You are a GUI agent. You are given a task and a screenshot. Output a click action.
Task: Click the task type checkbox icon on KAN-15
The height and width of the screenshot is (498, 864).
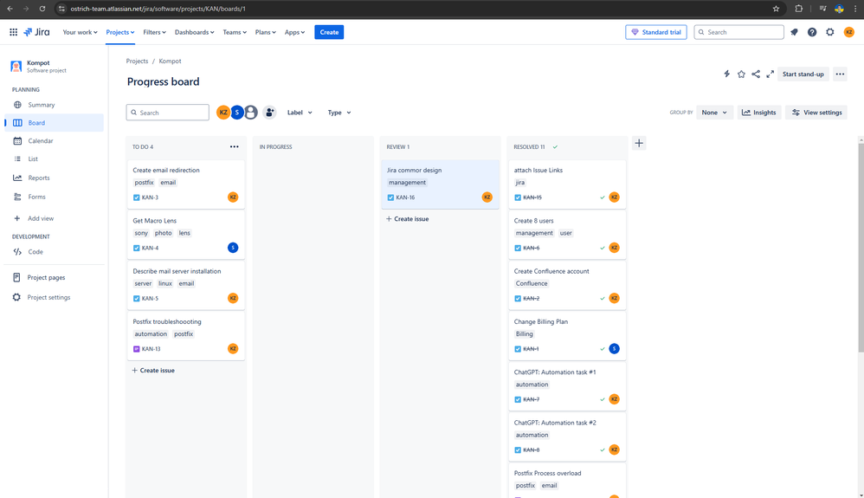click(x=518, y=197)
